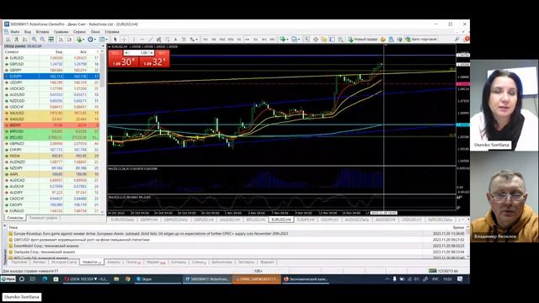Switch to AUDUSD,Daily chart tab
Screen dimensions: 539x303
357,220
